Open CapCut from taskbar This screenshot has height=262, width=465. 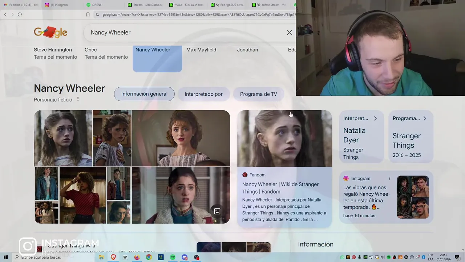point(125,257)
